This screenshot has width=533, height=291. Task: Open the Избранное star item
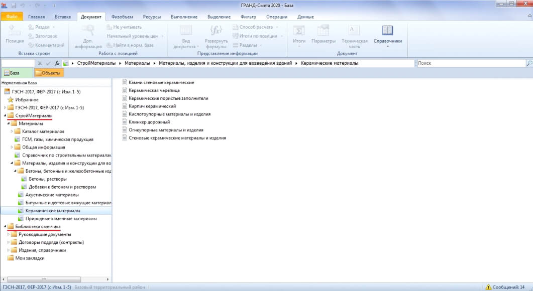coord(27,100)
